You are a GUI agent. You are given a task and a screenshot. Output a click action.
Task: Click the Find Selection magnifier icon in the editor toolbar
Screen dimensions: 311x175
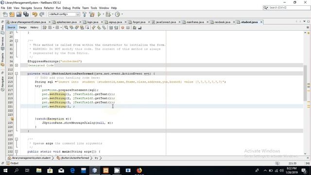coord(66,28)
